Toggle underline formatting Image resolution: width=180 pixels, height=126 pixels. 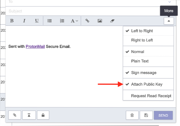coord(37,21)
